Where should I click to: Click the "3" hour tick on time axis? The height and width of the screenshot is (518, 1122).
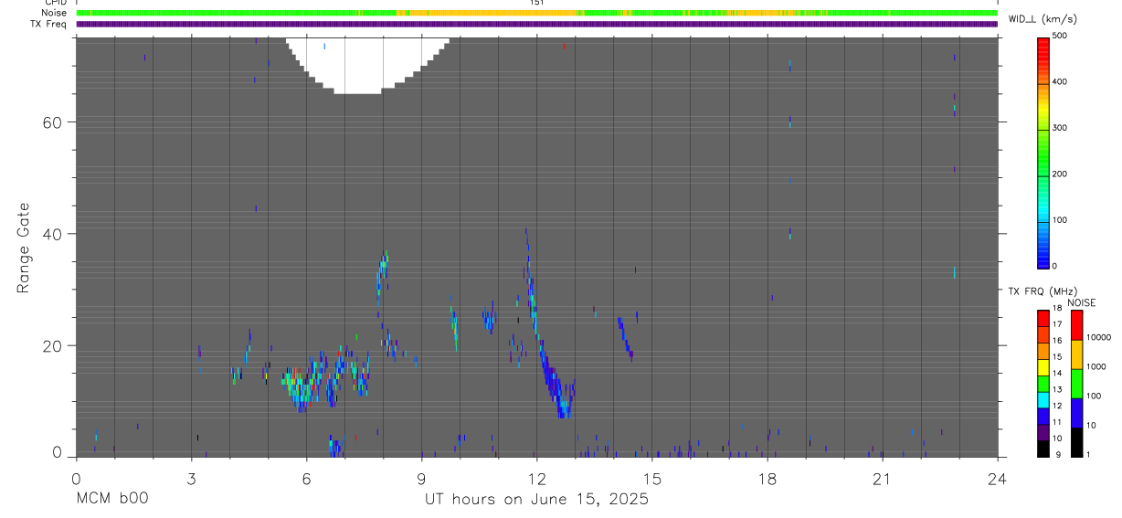pos(191,479)
